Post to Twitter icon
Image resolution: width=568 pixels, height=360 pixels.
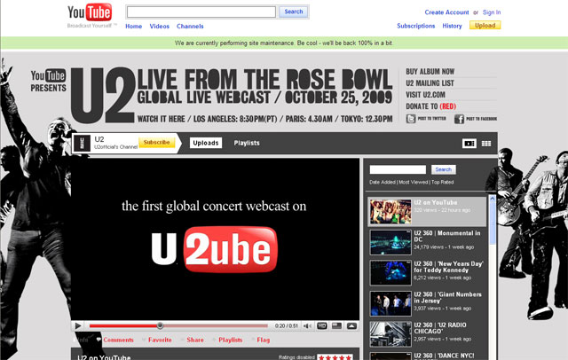[x=410, y=119]
